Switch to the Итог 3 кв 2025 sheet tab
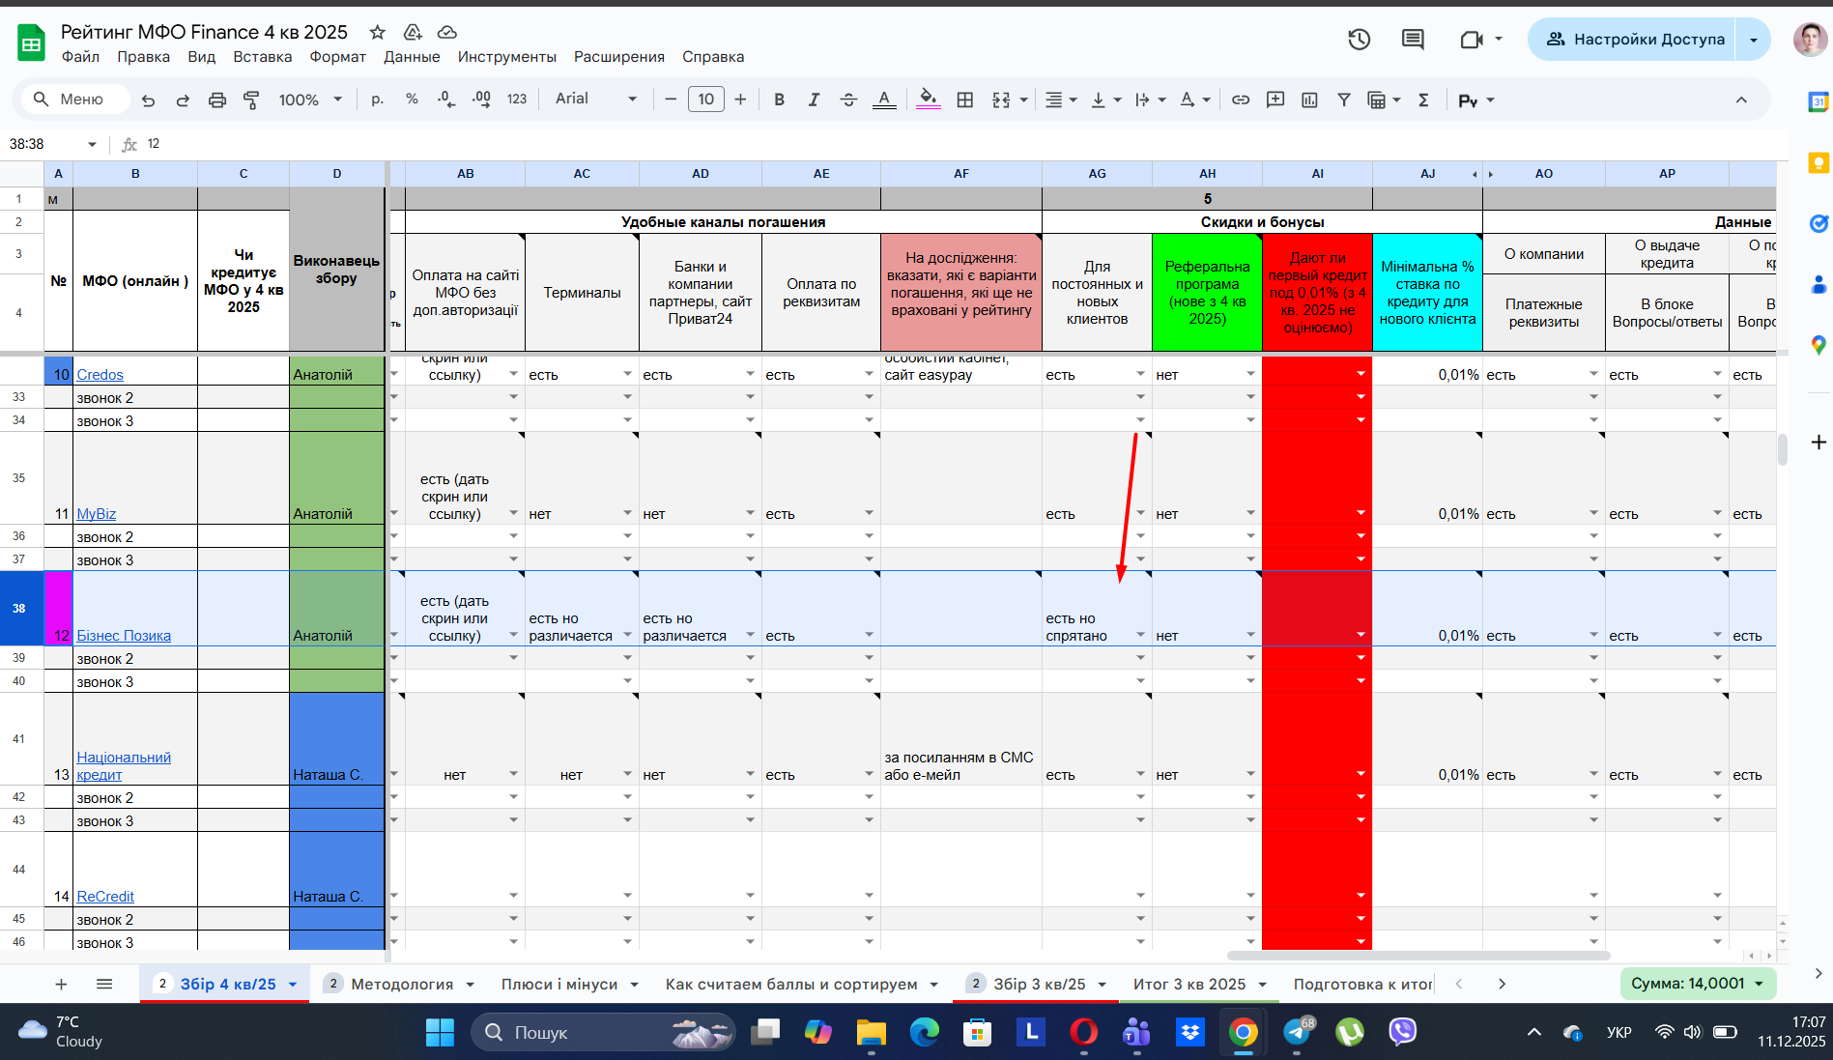Image resolution: width=1833 pixels, height=1060 pixels. click(1189, 984)
